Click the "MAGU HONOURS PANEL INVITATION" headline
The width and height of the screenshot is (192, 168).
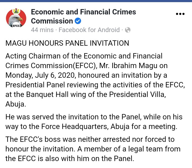(67, 43)
